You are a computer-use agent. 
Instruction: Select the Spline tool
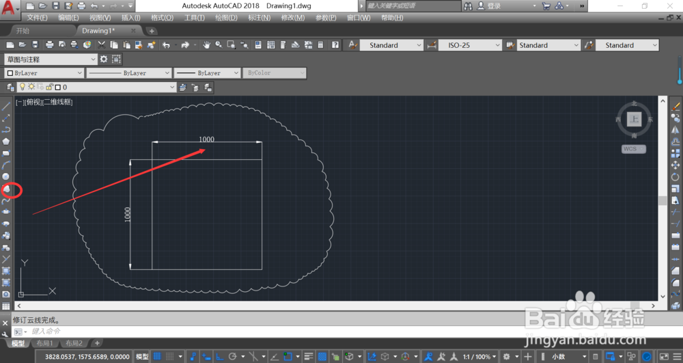coord(6,201)
